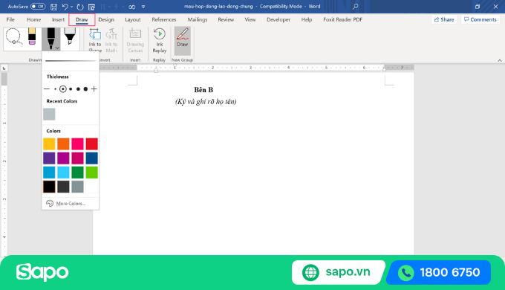Select the Lasso Select tool

pyautogui.click(x=13, y=36)
